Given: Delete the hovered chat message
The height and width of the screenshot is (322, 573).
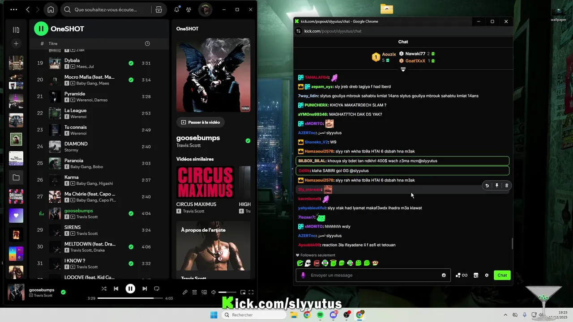Looking at the screenshot, I should pos(506,186).
